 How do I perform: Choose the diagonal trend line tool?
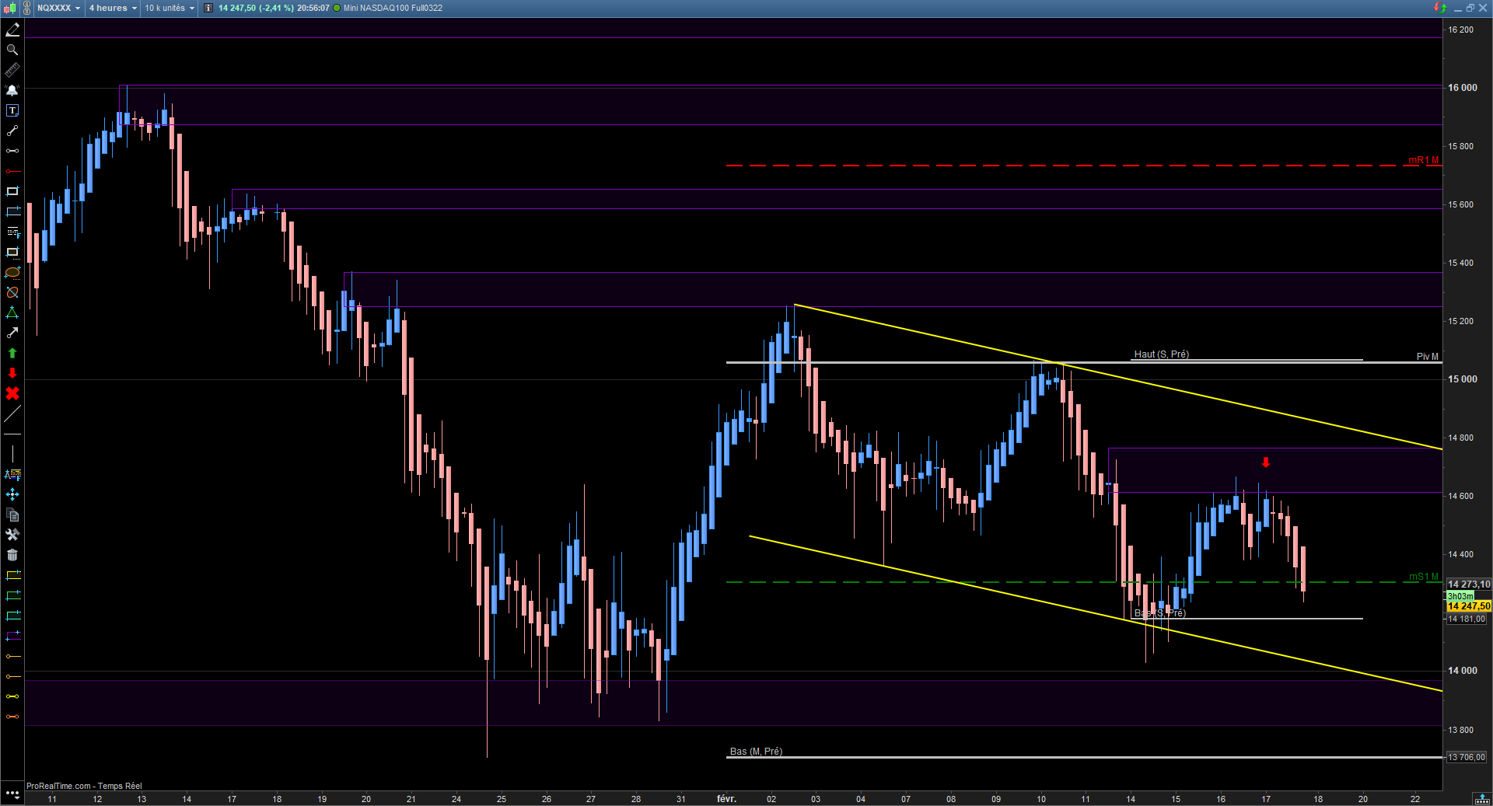point(12,413)
